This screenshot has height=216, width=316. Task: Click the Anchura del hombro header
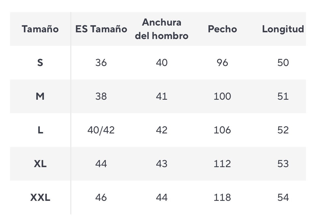[x=162, y=29]
